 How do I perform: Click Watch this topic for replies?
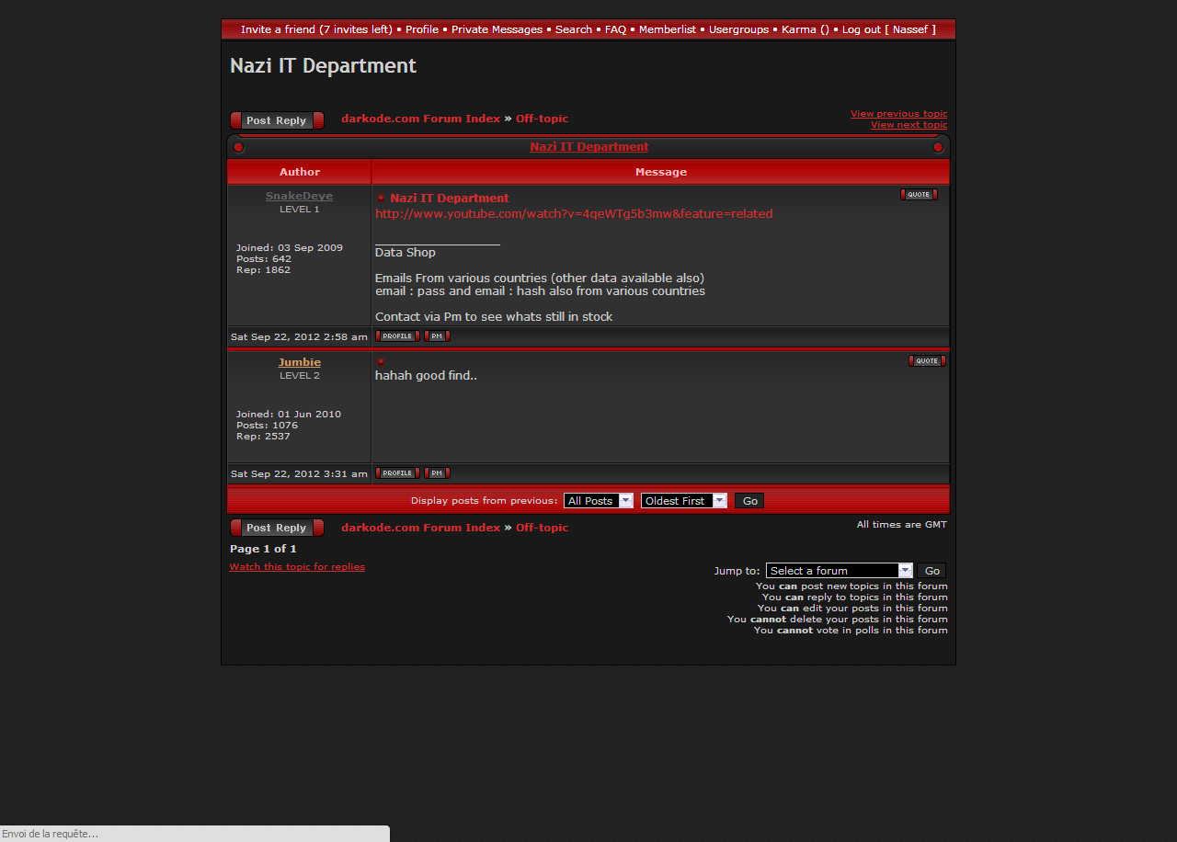click(x=297, y=567)
